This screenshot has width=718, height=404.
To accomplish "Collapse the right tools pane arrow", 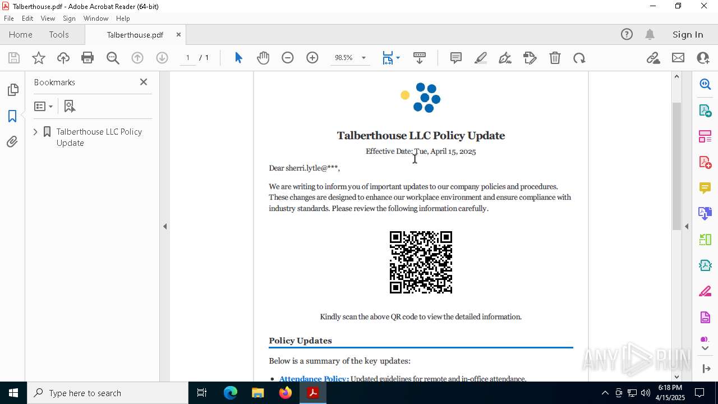I will tap(687, 227).
